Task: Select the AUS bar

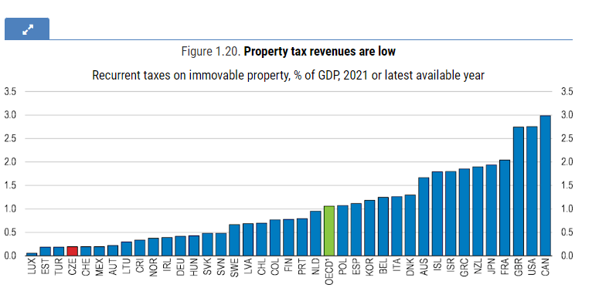Action: (424, 217)
